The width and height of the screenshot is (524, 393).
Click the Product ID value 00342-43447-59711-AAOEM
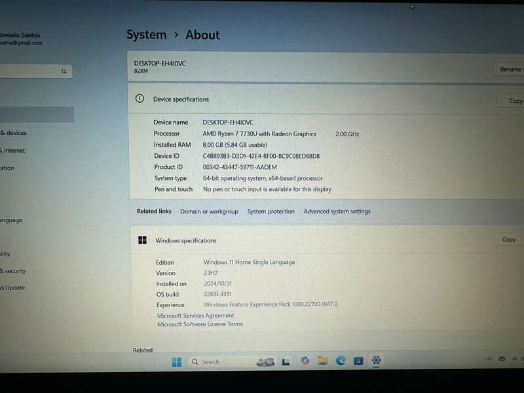(240, 167)
